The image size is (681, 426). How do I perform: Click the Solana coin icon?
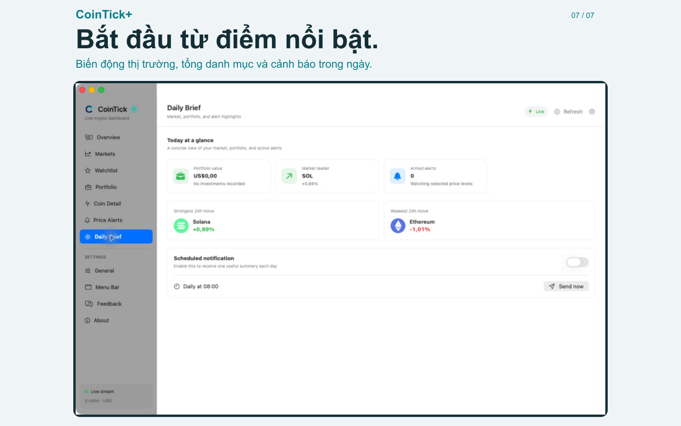tap(181, 226)
